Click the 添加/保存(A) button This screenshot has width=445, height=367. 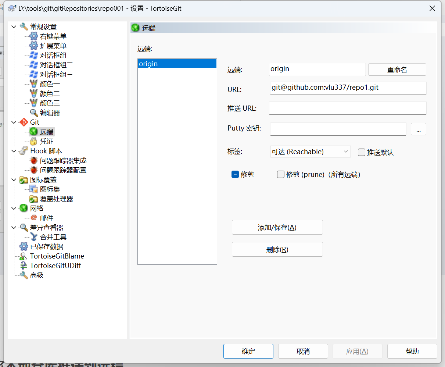click(x=277, y=227)
